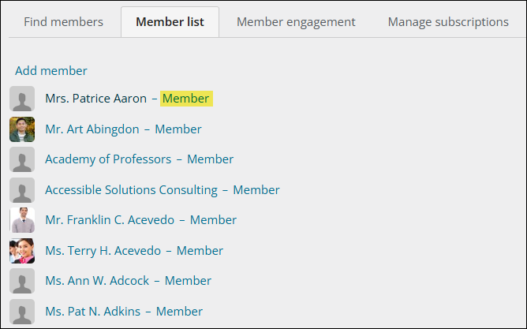Open Ms. Terry H. Acevedo's name link
527x329 pixels.
[x=103, y=251]
